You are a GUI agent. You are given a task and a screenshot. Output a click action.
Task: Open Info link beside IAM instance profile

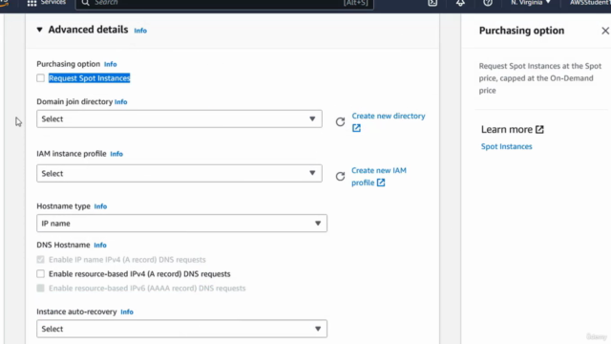116,154
